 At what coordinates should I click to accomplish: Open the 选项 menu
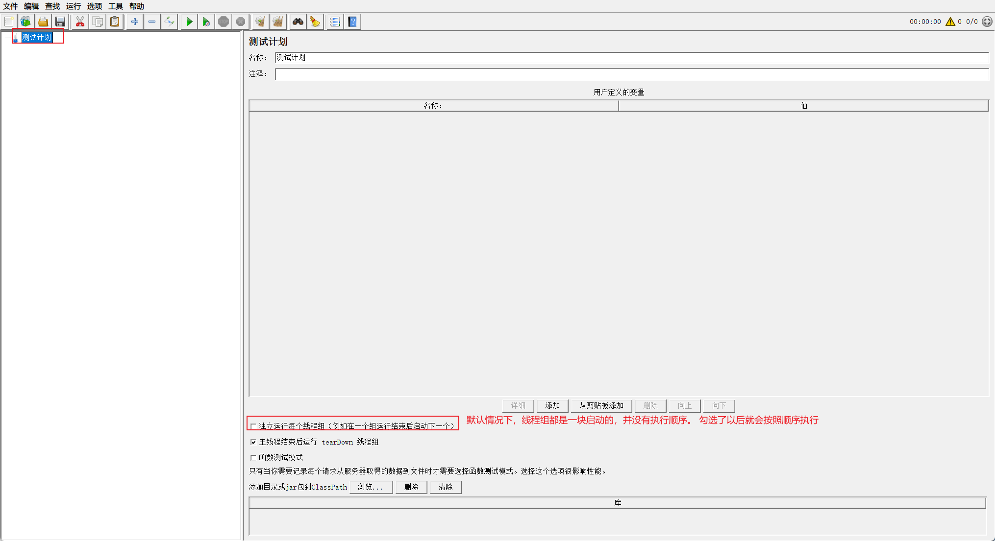pyautogui.click(x=95, y=6)
